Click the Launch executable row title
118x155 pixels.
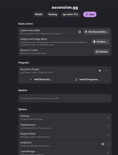pyautogui.click(x=30, y=30)
